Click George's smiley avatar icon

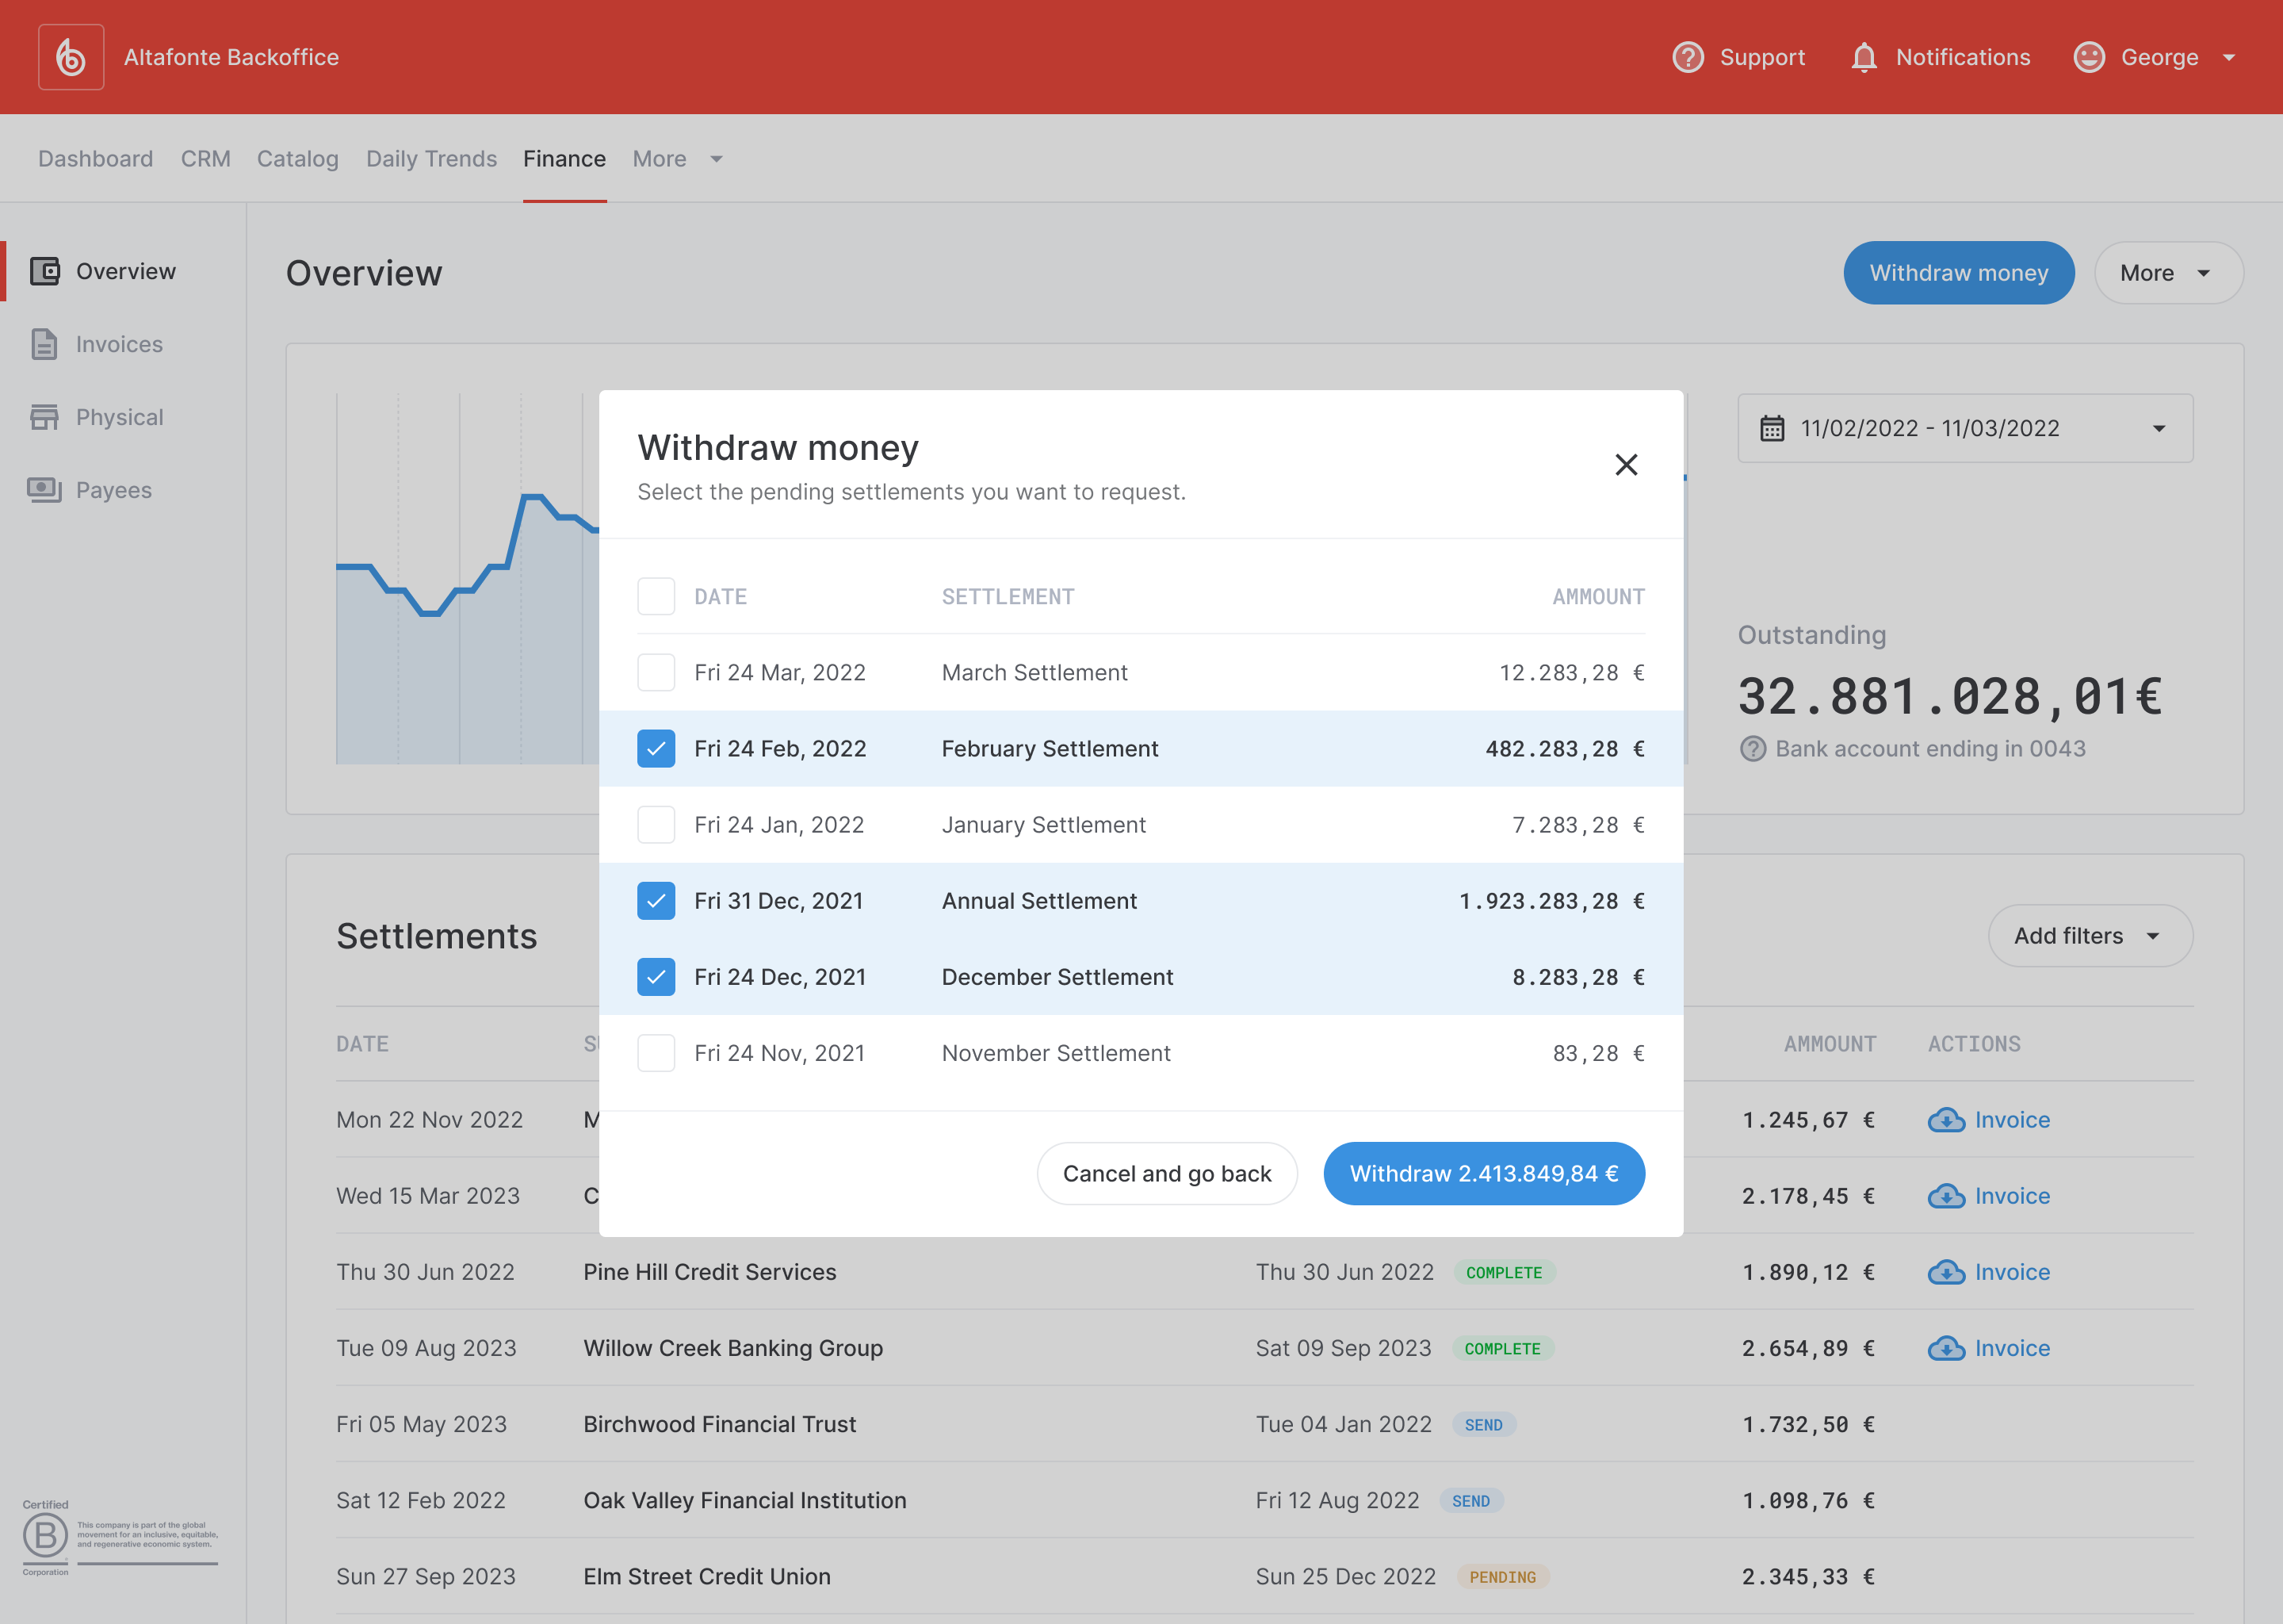(2088, 57)
